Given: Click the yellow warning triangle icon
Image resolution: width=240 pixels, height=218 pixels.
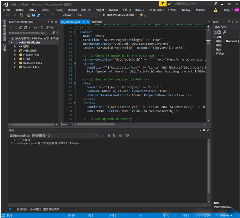Looking at the screenshot, I should coord(215,10).
